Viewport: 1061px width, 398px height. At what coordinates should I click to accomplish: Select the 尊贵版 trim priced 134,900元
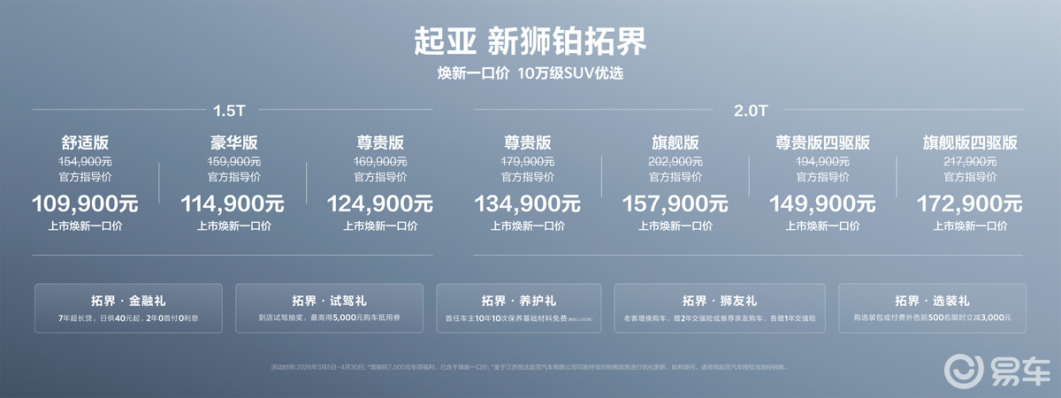pyautogui.click(x=528, y=142)
